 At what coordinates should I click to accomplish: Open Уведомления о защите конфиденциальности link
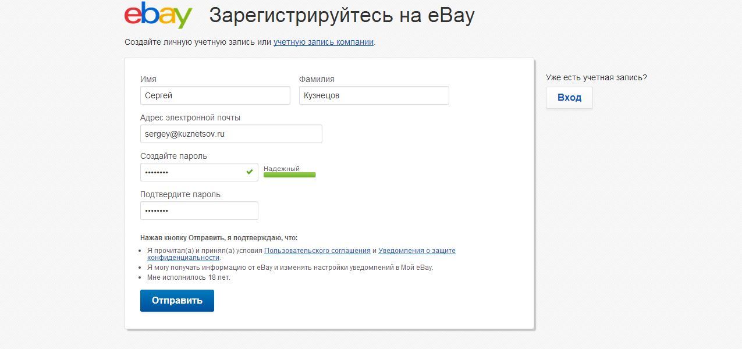[301, 254]
